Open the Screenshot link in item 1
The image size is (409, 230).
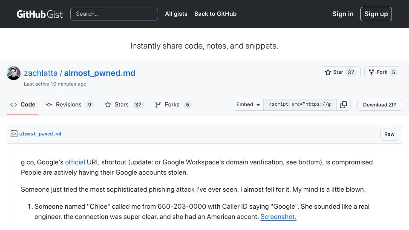278,217
